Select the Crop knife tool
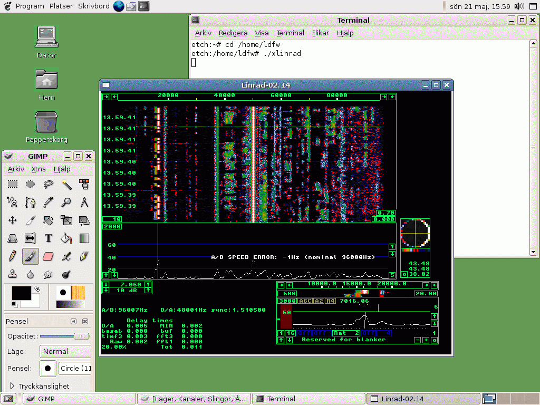 [x=30, y=220]
